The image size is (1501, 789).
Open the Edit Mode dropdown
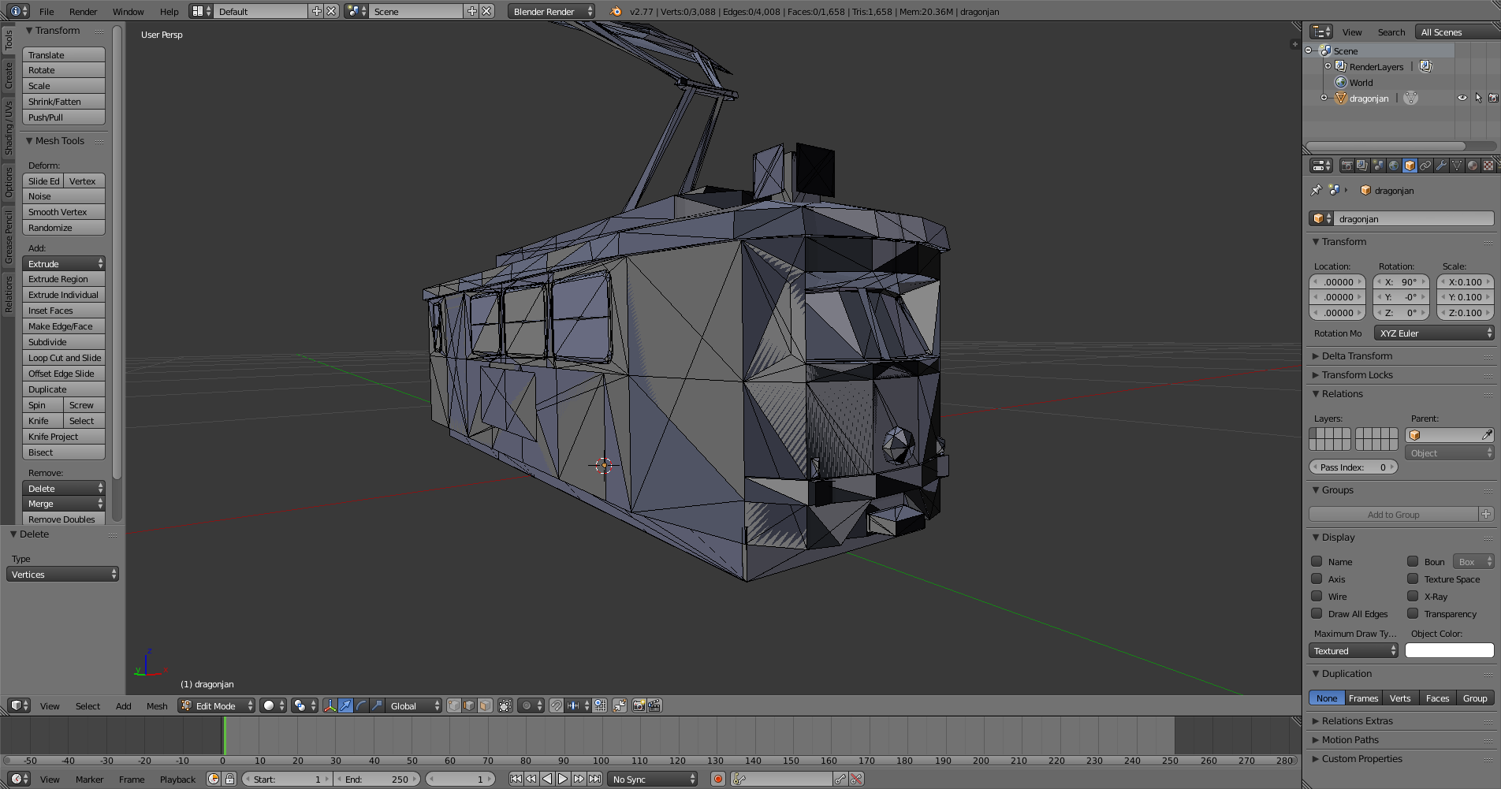coord(217,705)
